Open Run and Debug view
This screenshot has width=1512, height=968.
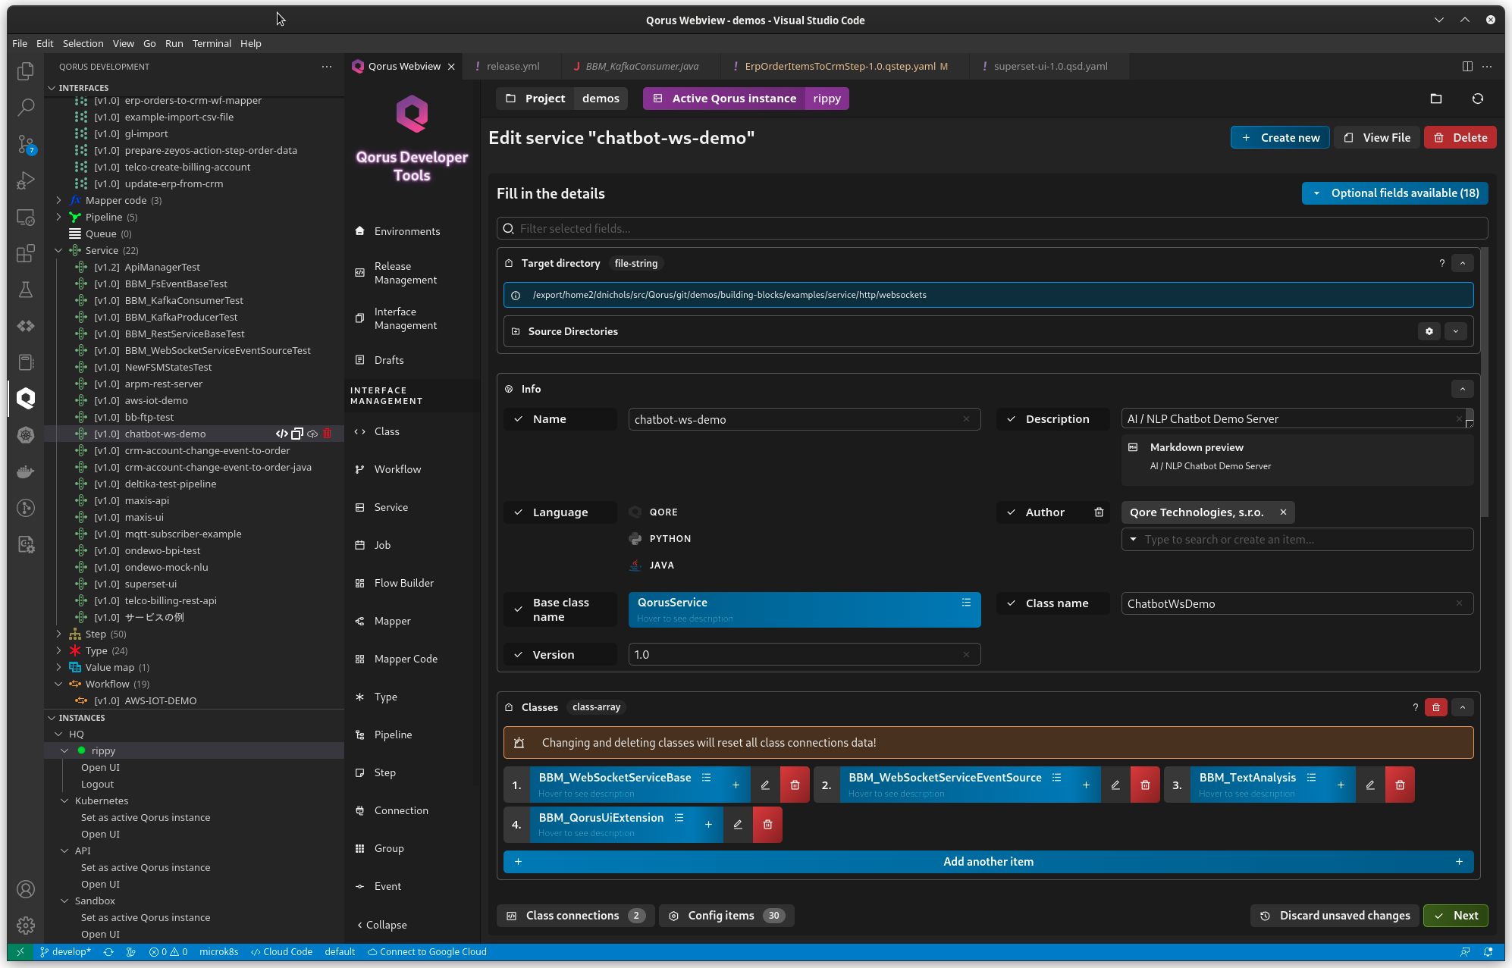[26, 180]
